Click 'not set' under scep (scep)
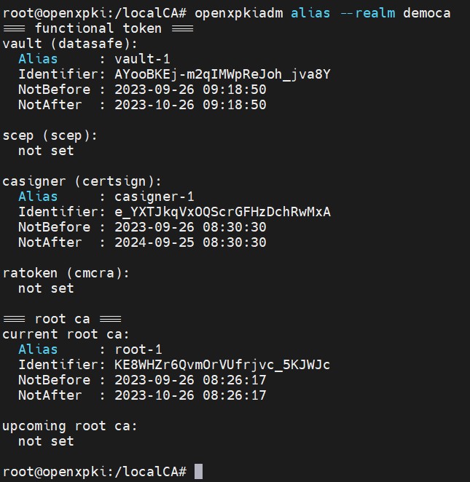Viewport: 470px width, 482px height. [x=46, y=151]
